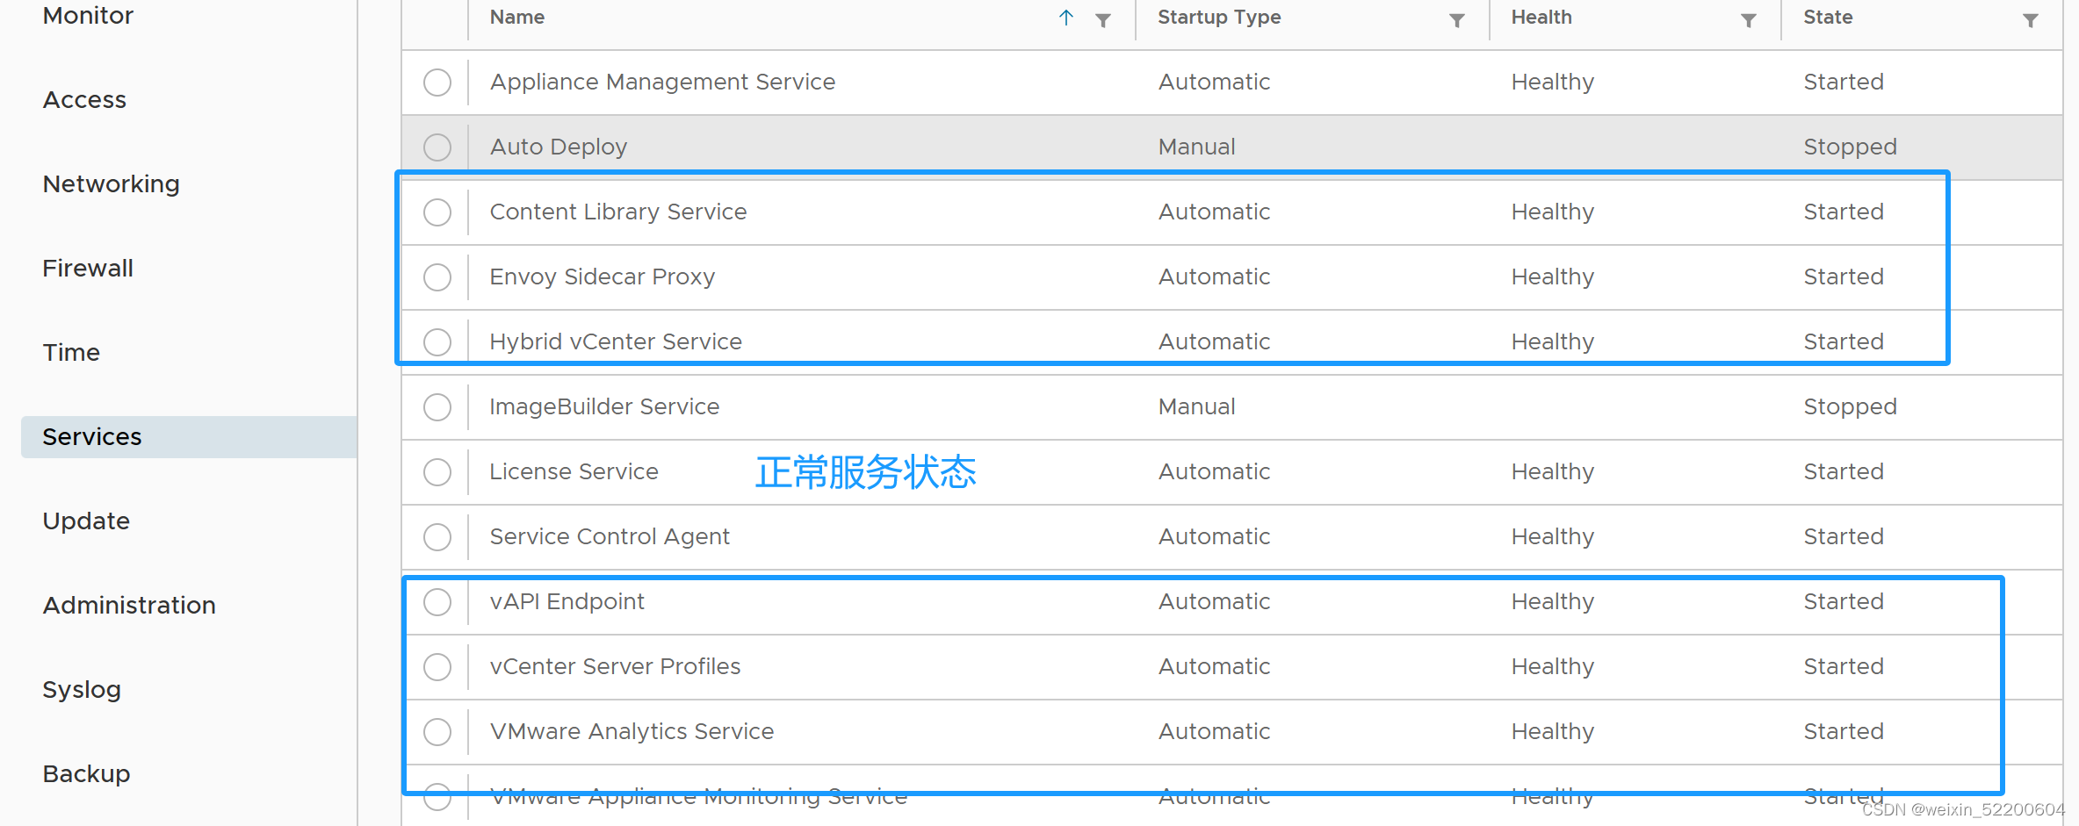
Task: Click the Appliance Management Service name
Action: pyautogui.click(x=662, y=83)
